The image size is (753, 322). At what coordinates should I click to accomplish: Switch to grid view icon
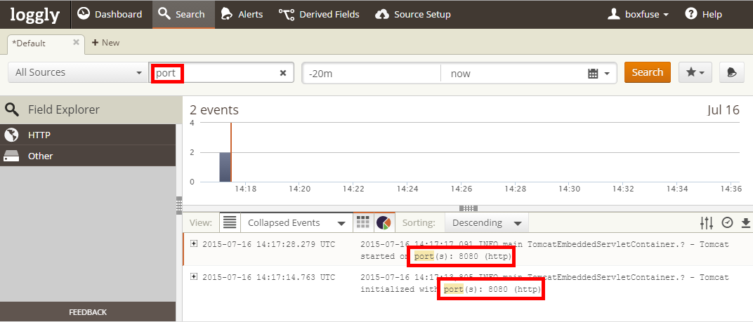pyautogui.click(x=362, y=222)
